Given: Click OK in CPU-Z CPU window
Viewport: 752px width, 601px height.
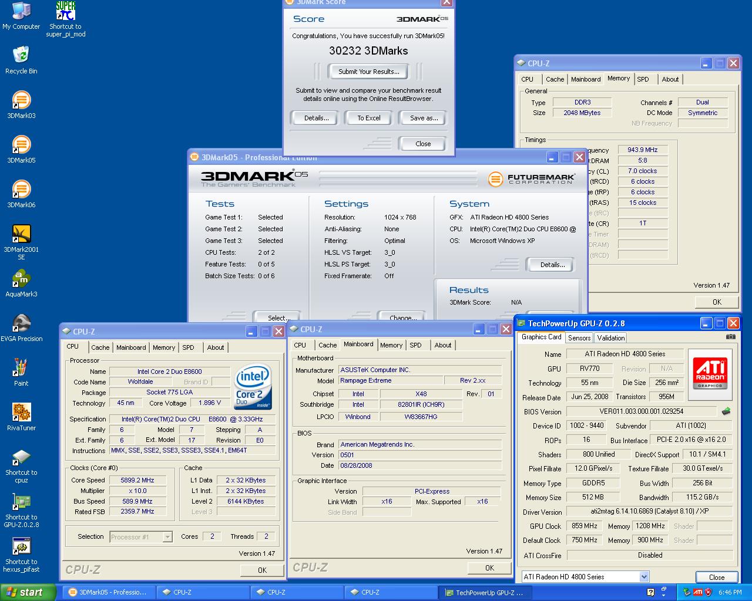Looking at the screenshot, I should pyautogui.click(x=262, y=570).
